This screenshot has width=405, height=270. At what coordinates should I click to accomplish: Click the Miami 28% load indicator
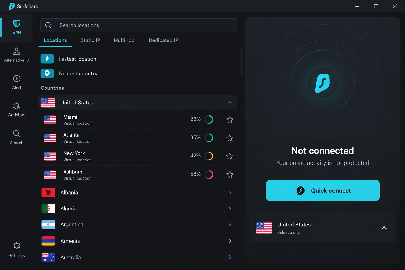click(x=209, y=119)
